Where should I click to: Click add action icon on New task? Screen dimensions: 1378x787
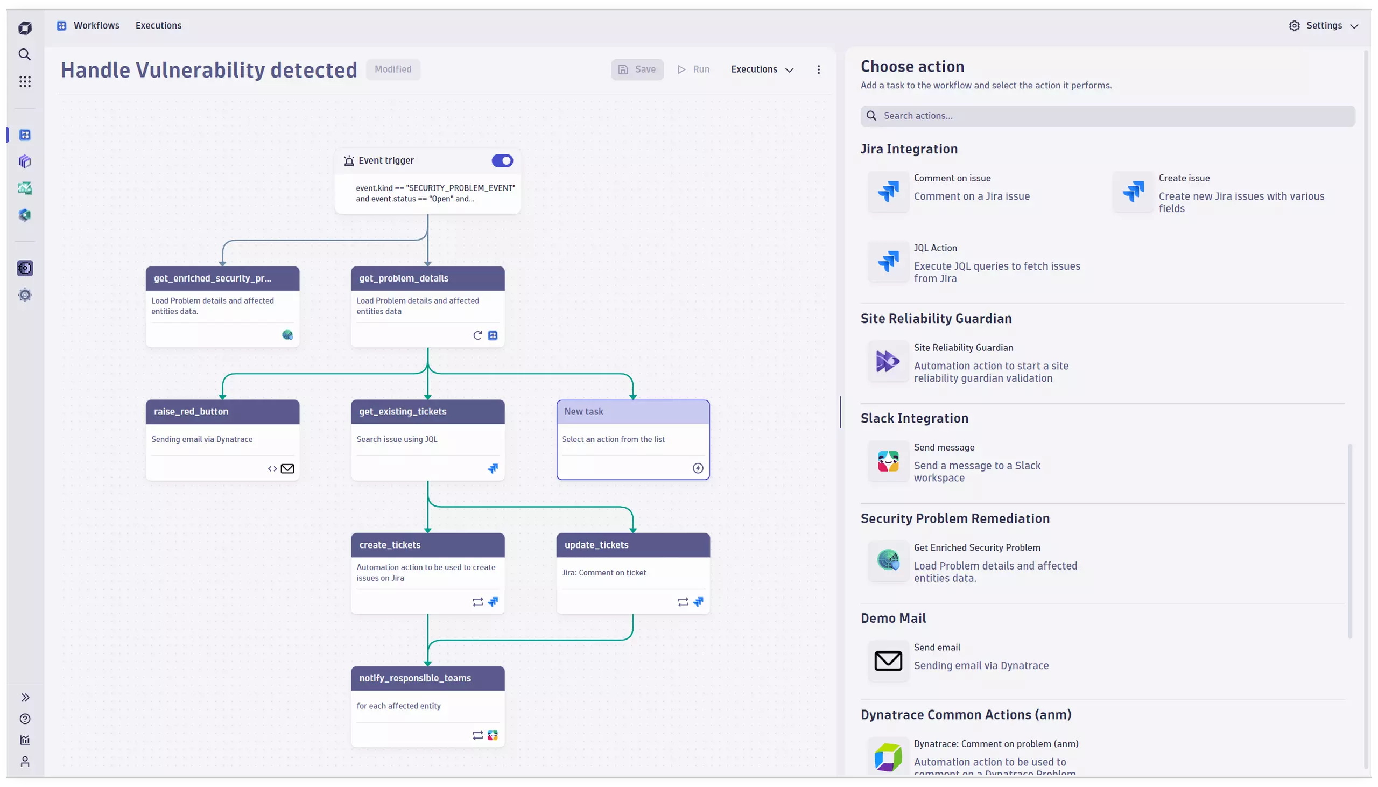(698, 468)
